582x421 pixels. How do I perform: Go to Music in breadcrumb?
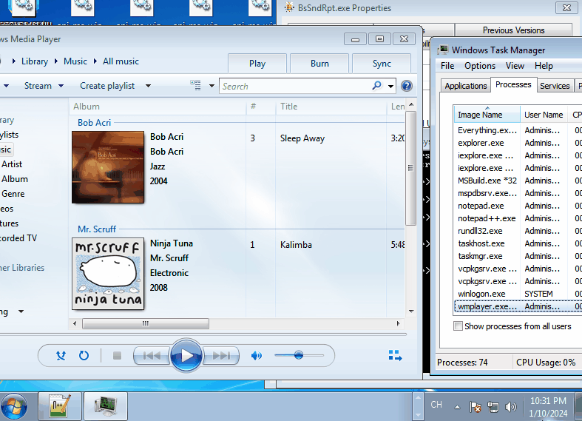coord(75,61)
